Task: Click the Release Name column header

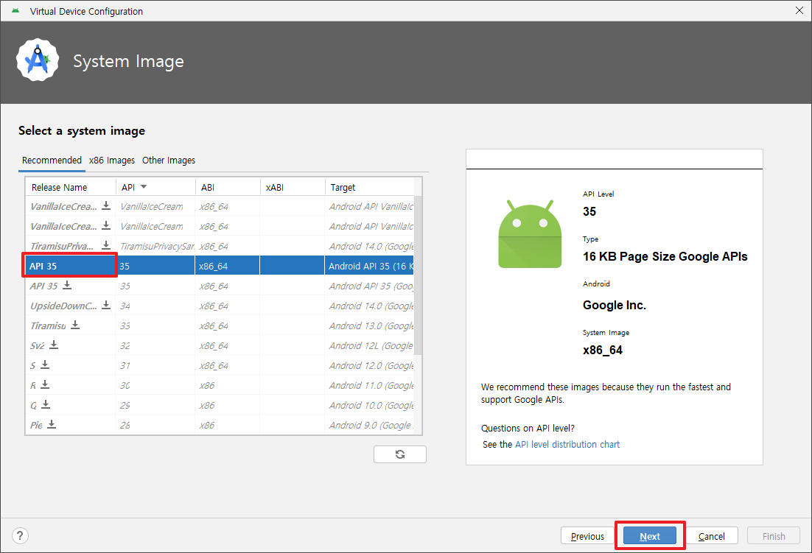Action: point(71,187)
